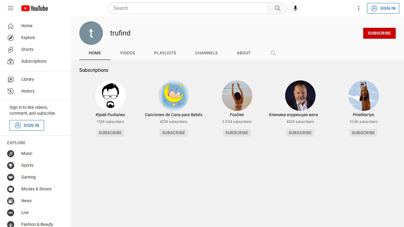Open History in sidebar

[x=35, y=91]
